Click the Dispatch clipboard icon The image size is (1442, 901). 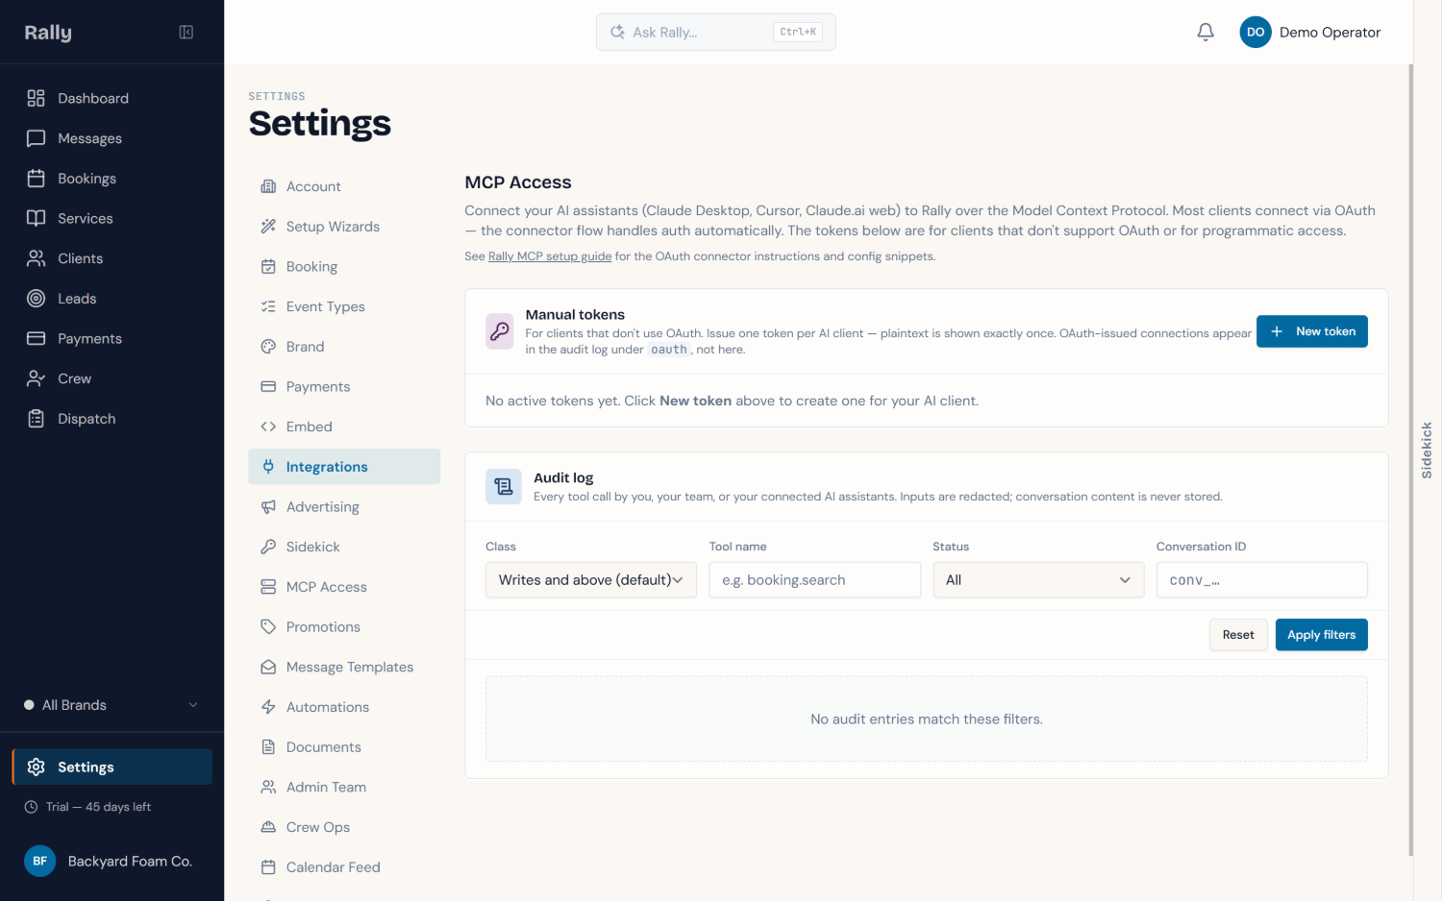[x=36, y=419]
